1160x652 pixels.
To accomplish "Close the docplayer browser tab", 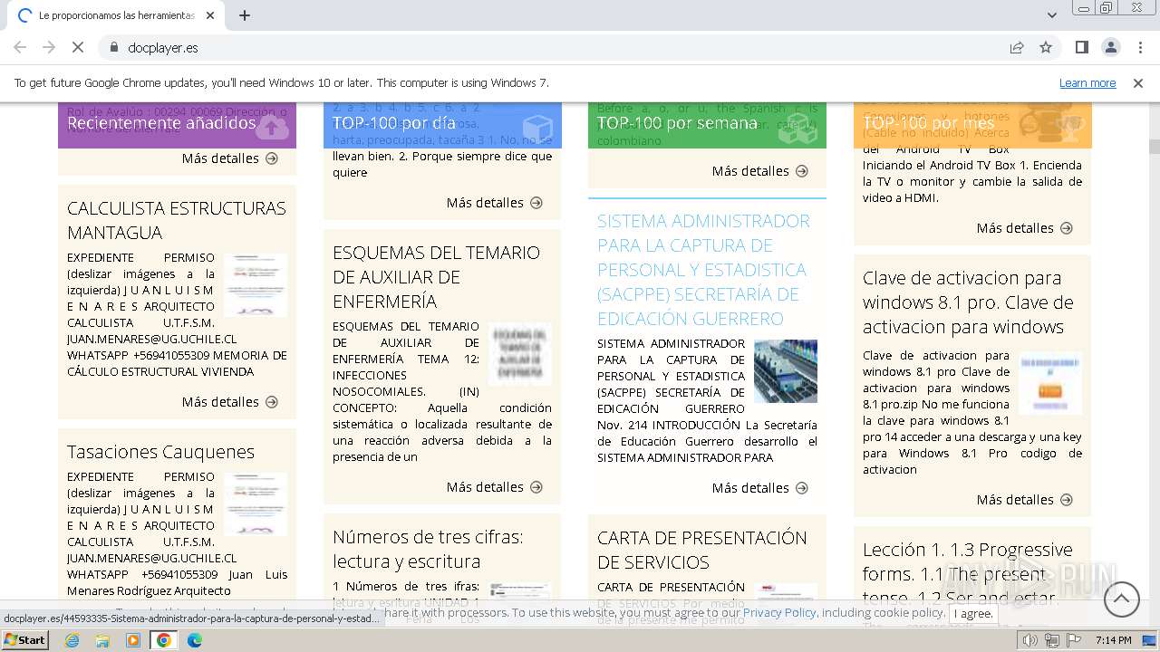I will tap(210, 15).
